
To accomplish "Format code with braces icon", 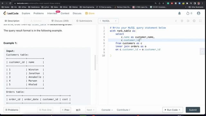I will pyautogui.click(x=182, y=21).
